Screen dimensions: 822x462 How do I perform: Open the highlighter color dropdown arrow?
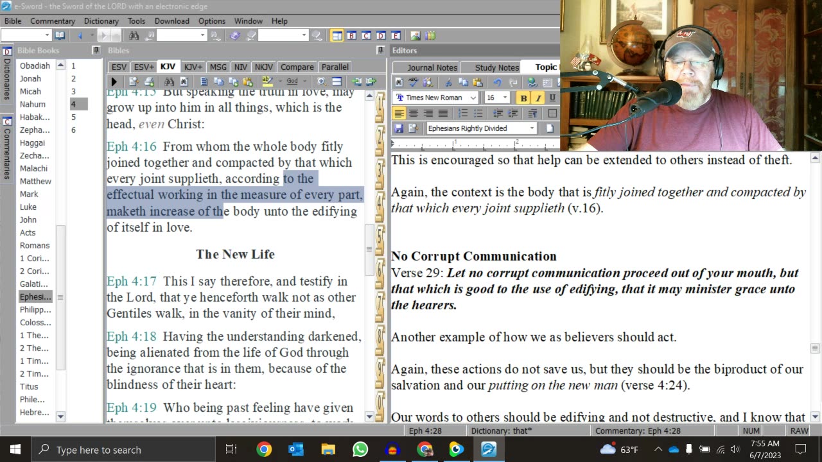280,81
